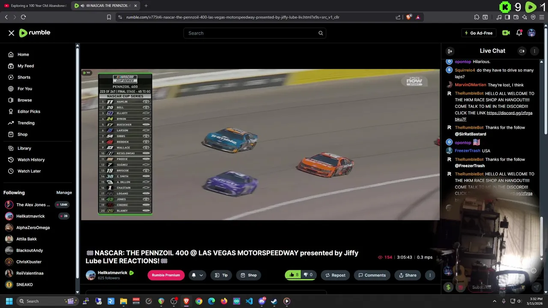Open the browser hamburger menu
The height and width of the screenshot is (308, 548).
pyautogui.click(x=542, y=17)
